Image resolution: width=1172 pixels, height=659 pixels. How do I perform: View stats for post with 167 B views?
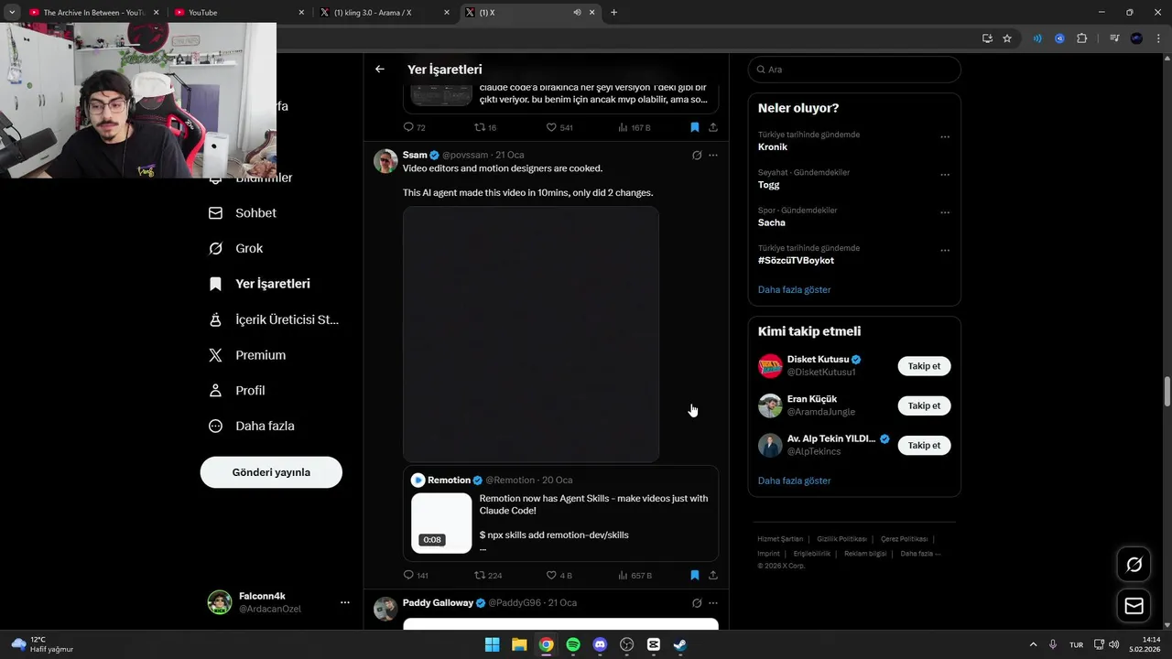tap(635, 127)
